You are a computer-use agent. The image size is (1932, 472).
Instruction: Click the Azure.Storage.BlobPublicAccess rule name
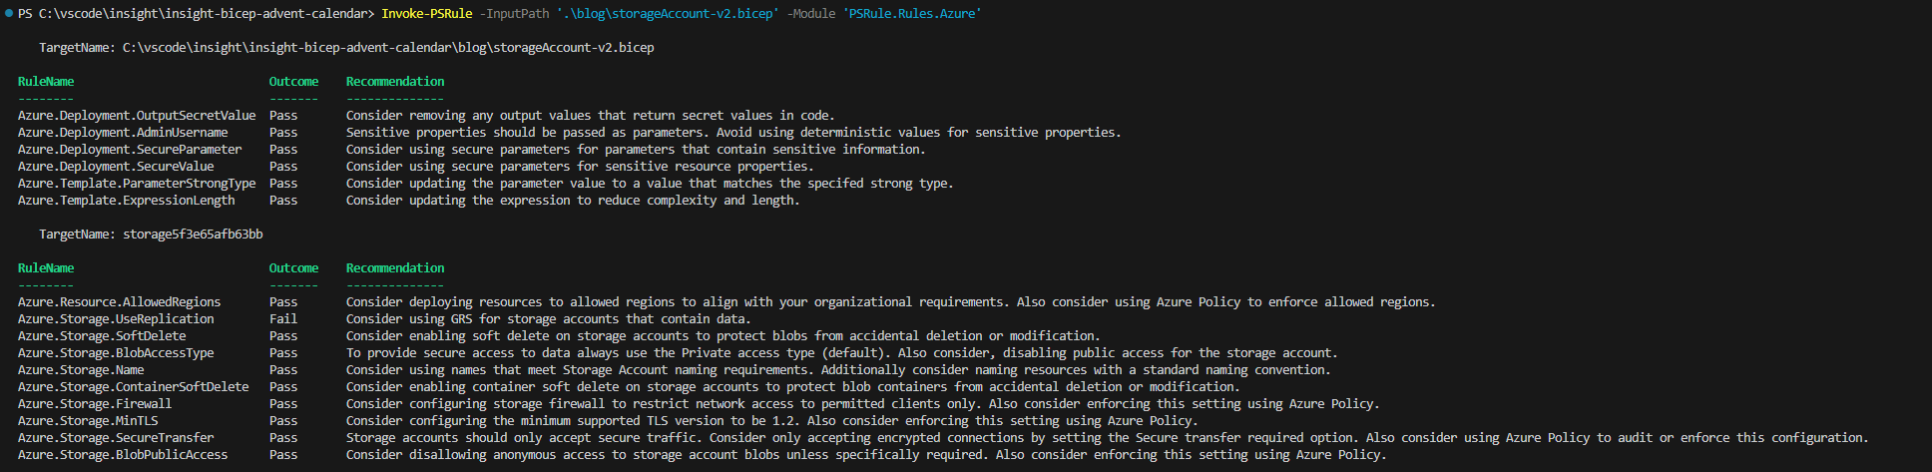click(123, 455)
